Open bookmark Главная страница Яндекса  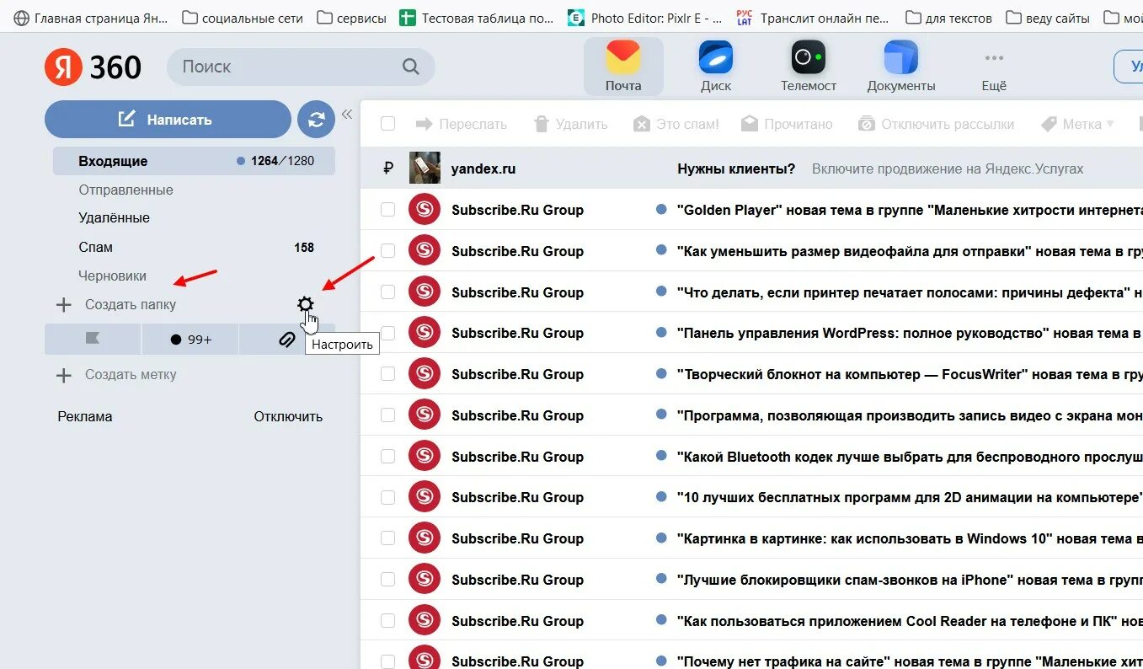coord(90,17)
